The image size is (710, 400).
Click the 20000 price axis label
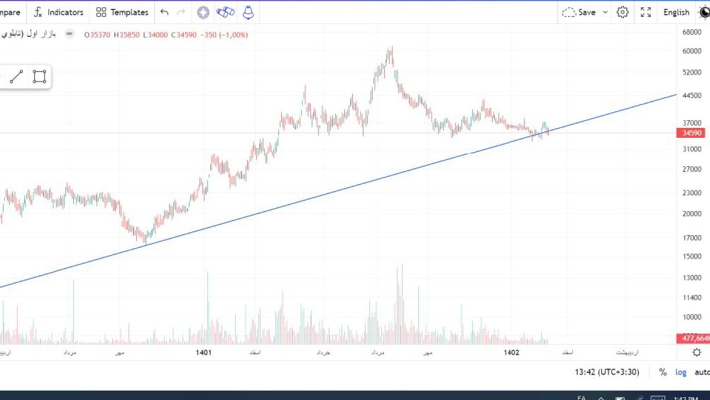coord(692,214)
